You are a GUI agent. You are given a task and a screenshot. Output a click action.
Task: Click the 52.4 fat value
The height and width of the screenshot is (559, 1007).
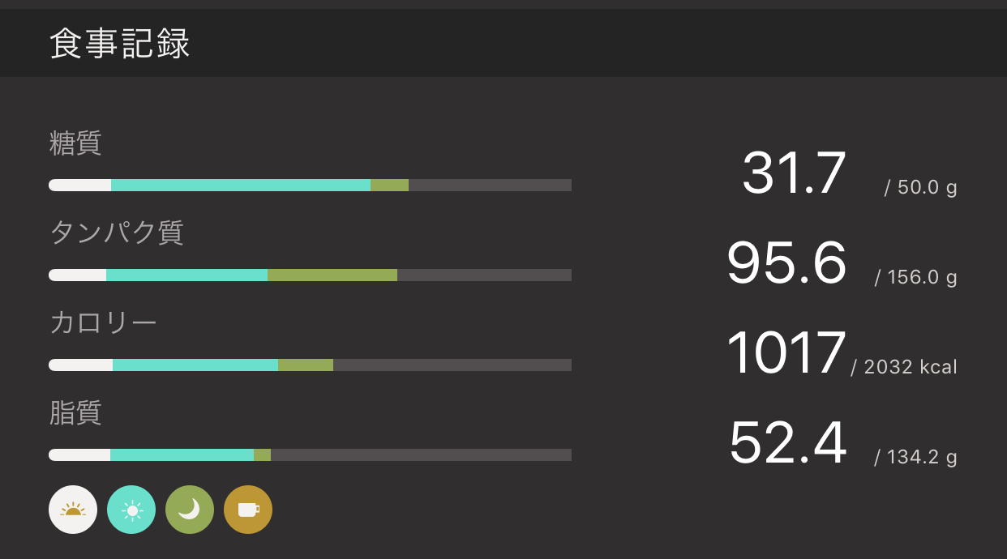(787, 443)
